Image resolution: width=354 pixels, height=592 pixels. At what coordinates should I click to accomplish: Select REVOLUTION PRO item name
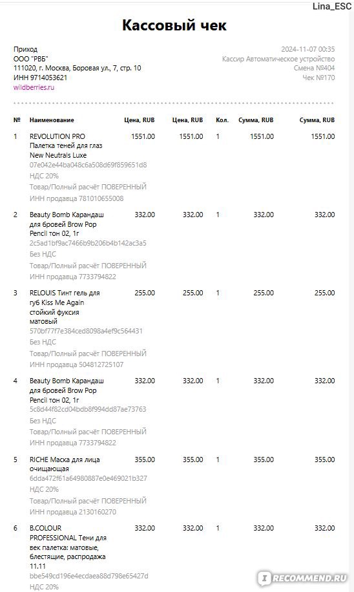click(x=66, y=145)
